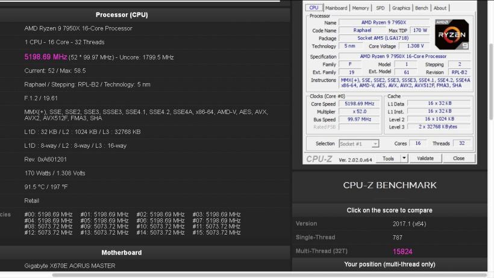This screenshot has width=494, height=278.
Task: Click the AMD Ryzen 9 logo
Action: (x=452, y=34)
